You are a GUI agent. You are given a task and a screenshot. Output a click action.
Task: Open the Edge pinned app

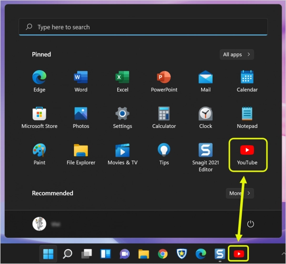click(40, 81)
